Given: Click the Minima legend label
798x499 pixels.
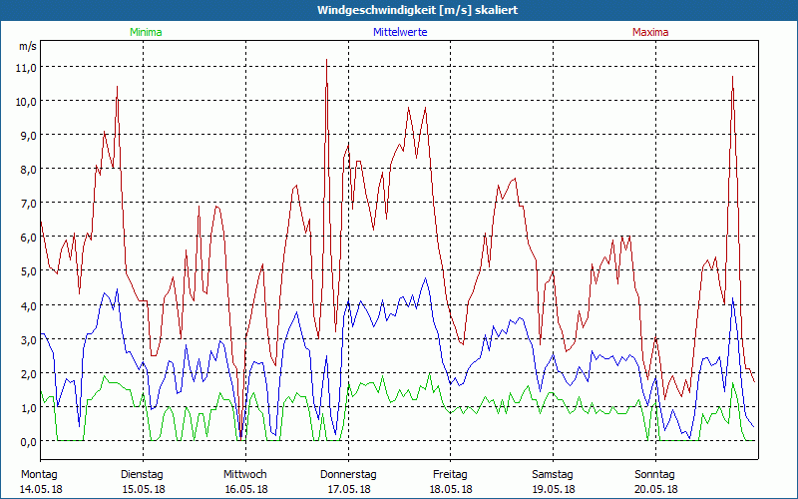Looking at the screenshot, I should (x=145, y=32).
